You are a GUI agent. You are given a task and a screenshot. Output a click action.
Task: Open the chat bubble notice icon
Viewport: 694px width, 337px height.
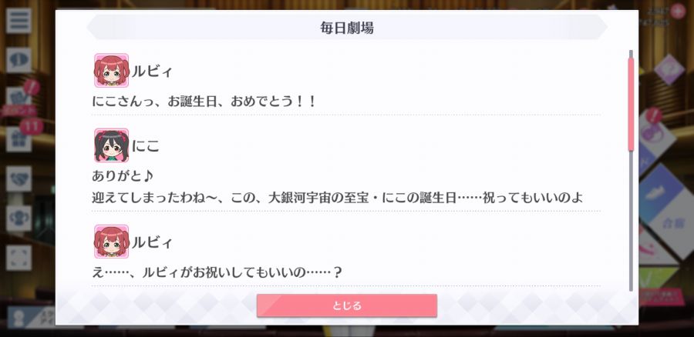19,60
